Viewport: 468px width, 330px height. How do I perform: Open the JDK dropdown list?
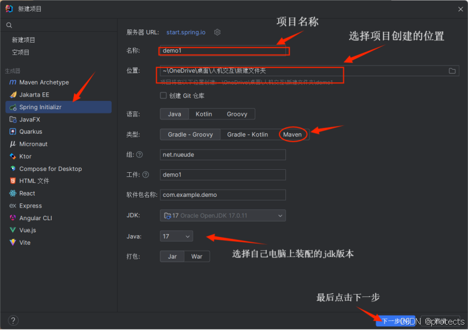point(223,216)
